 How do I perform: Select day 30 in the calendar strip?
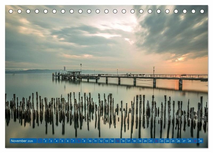200,141
